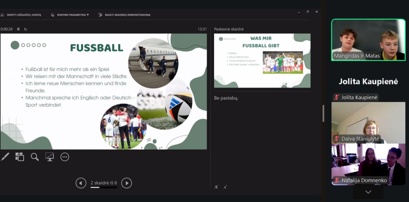
Task: Click the next slide preview thumbnail
Action: click(262, 61)
